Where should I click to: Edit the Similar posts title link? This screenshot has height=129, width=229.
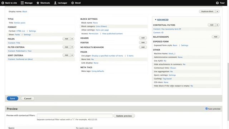(x=20, y=23)
